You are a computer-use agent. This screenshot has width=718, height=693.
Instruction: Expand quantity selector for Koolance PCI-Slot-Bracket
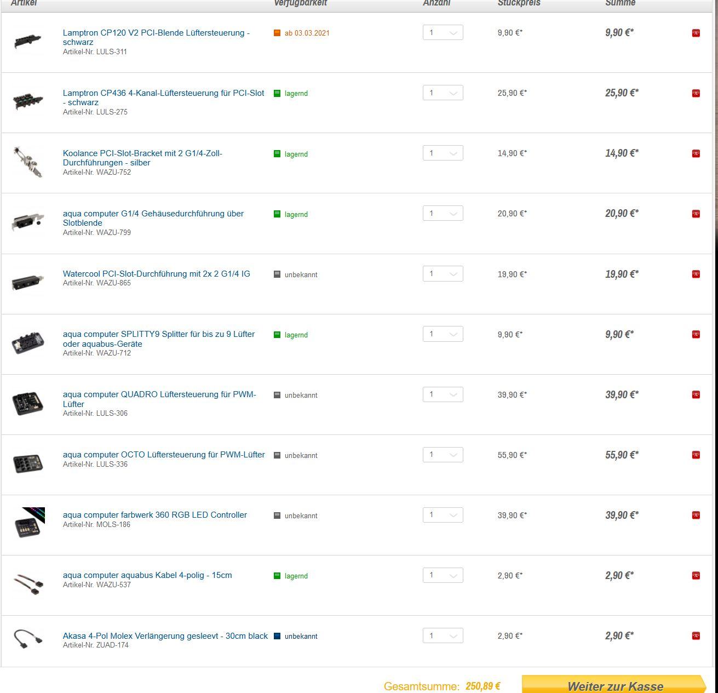[443, 153]
